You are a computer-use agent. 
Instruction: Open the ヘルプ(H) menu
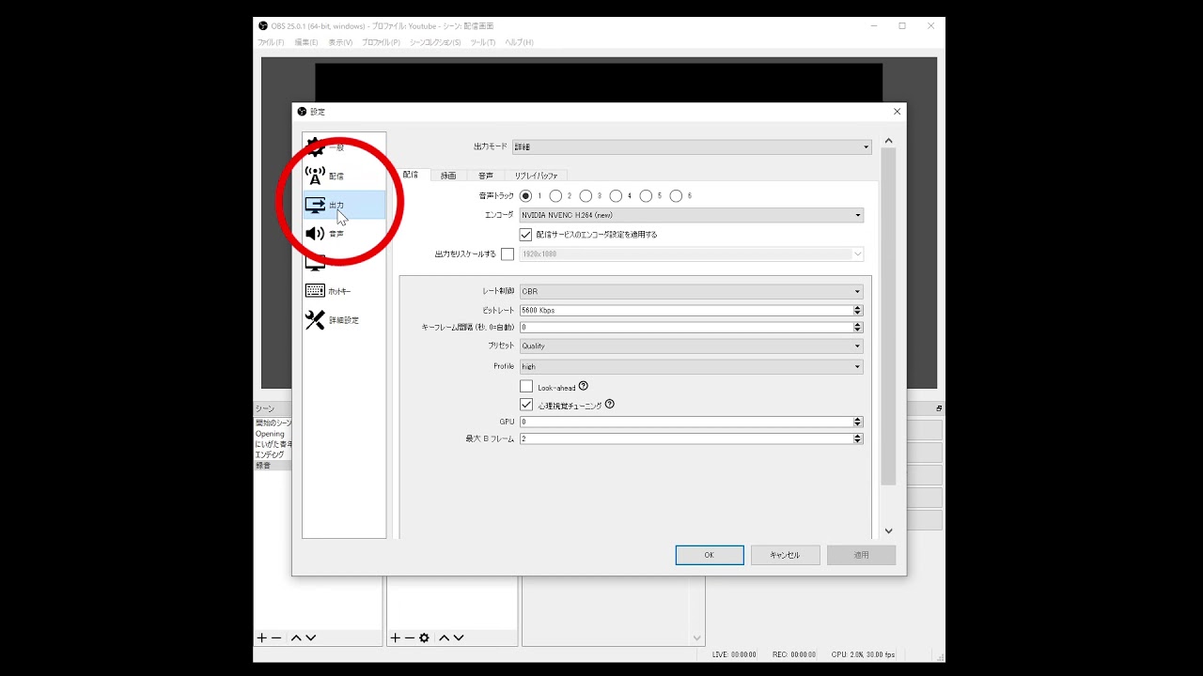[x=519, y=42]
